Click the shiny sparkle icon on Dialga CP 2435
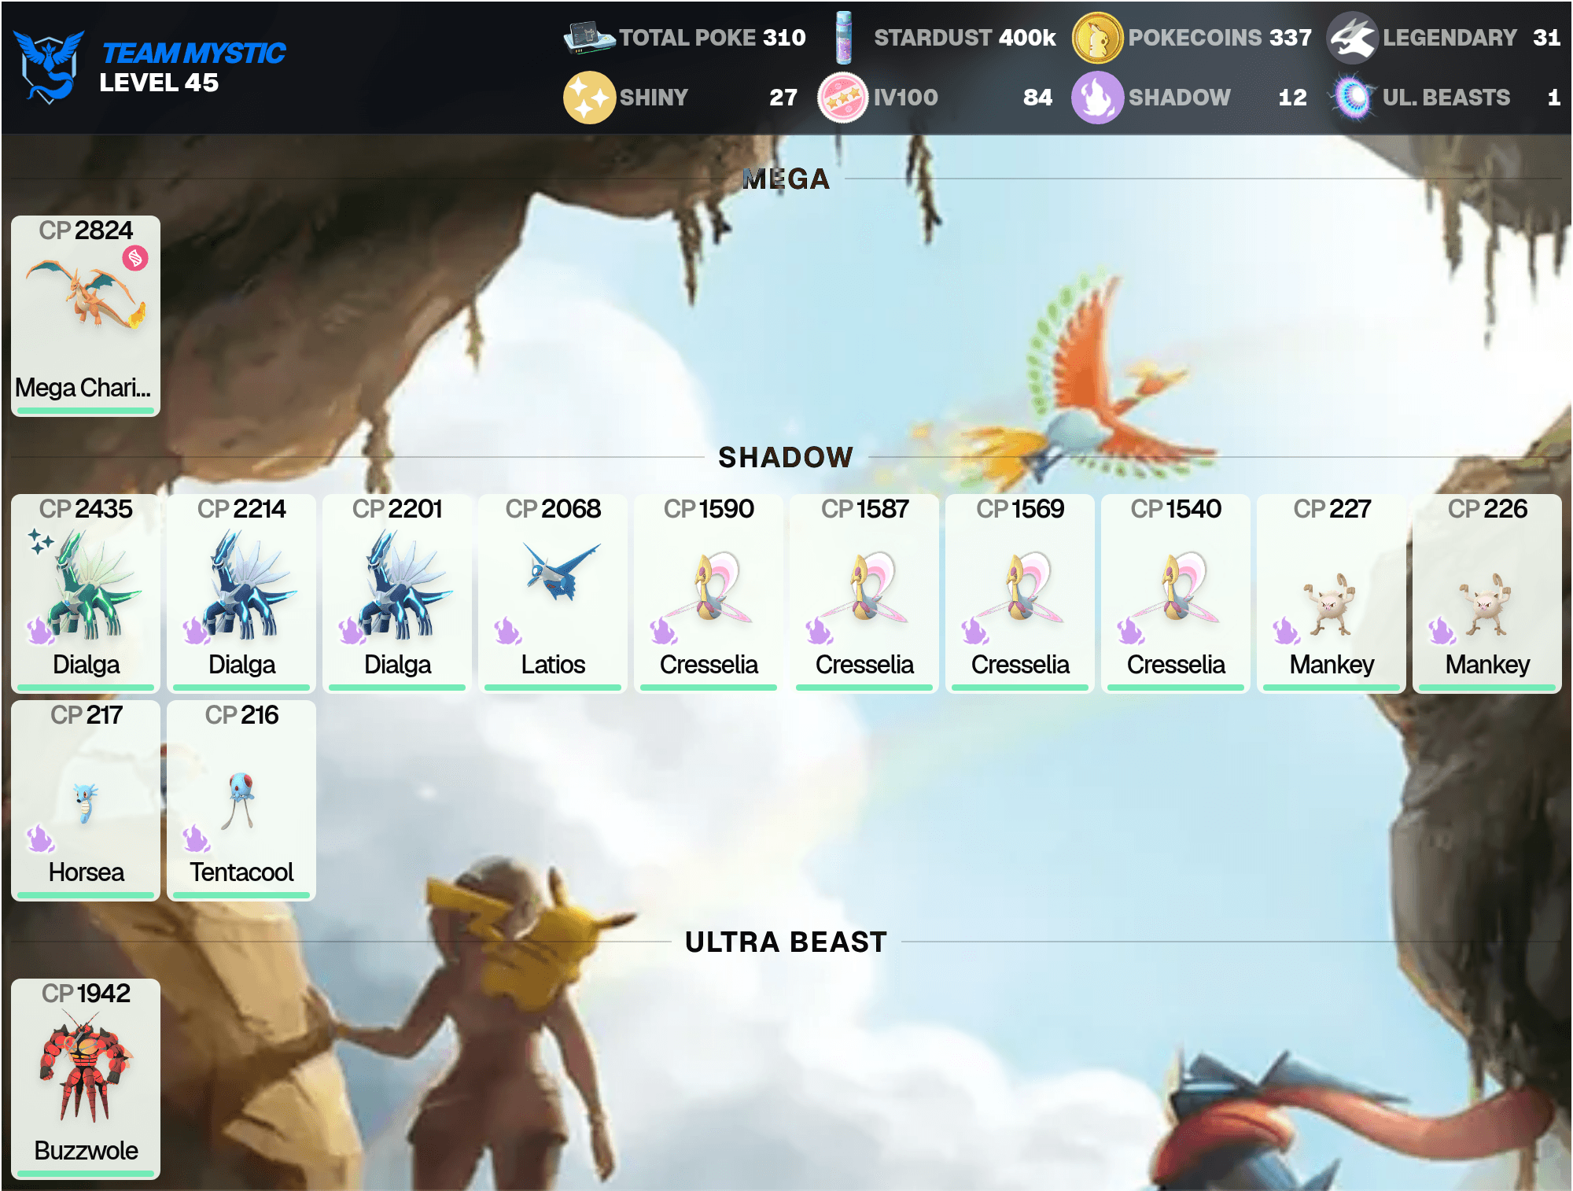The height and width of the screenshot is (1191, 1573). (40, 540)
